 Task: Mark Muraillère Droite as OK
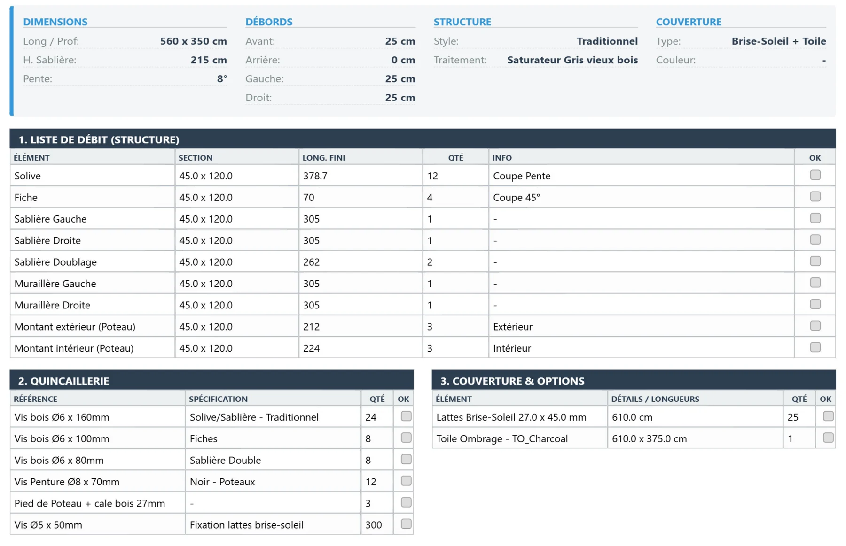[815, 305]
